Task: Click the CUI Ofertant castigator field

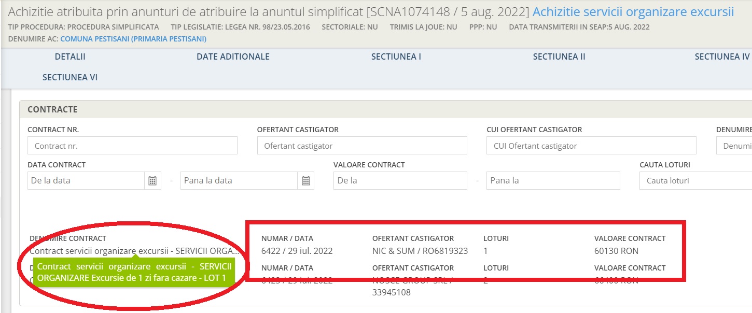Action: pyautogui.click(x=591, y=146)
